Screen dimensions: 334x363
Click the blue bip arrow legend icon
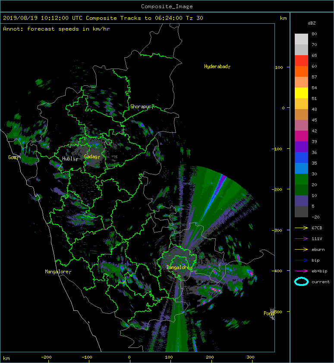[301, 260]
